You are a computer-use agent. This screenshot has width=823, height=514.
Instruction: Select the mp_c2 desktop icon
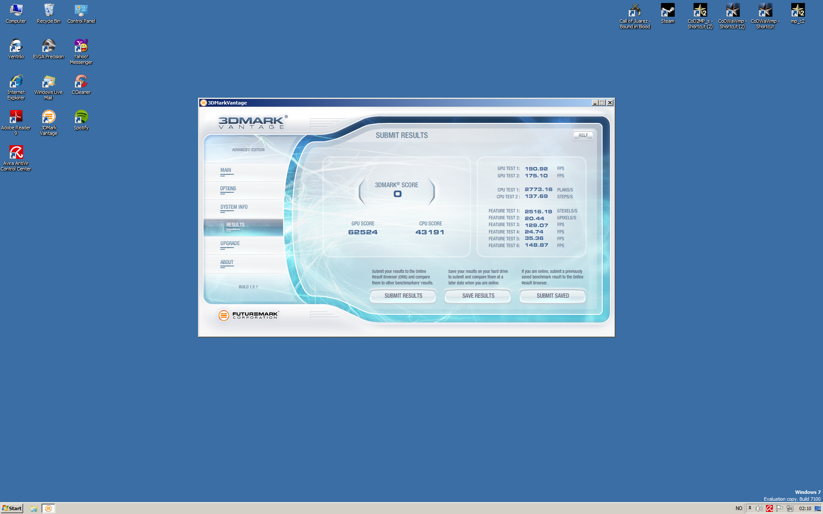coord(798,14)
